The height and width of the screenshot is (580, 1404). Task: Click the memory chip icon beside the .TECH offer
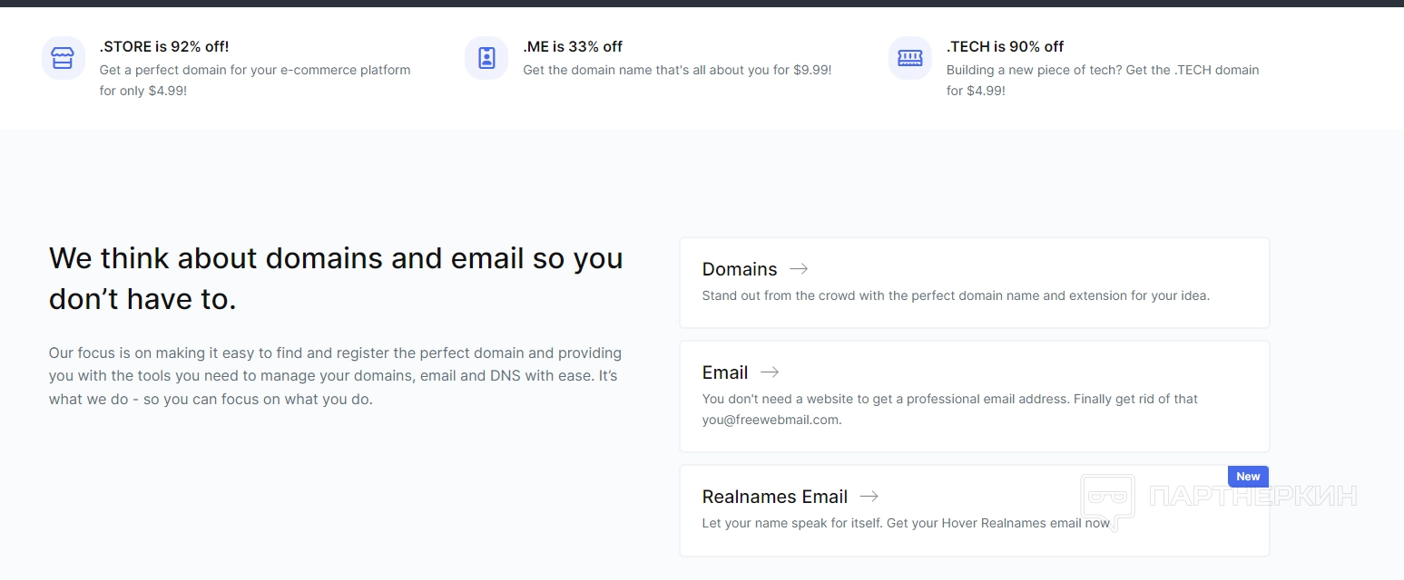pos(909,58)
